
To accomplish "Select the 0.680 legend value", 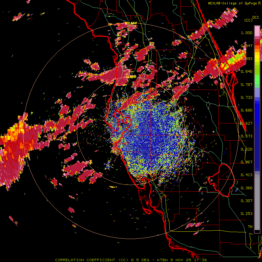I will click(x=247, y=110).
